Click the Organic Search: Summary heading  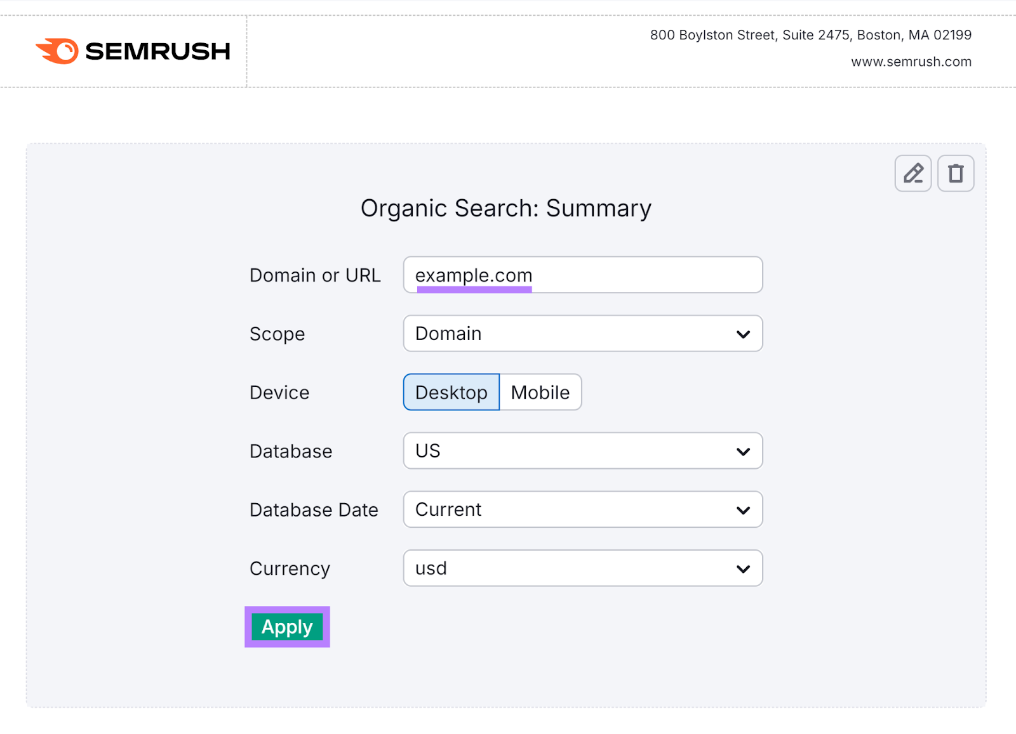[x=506, y=207]
